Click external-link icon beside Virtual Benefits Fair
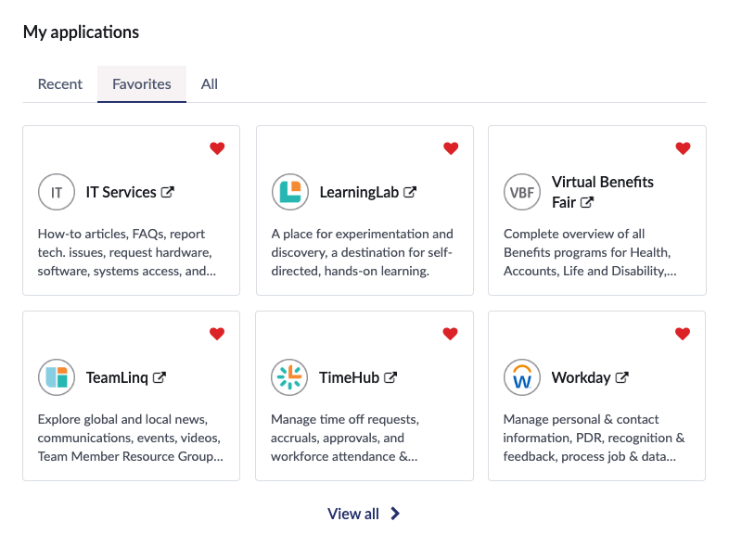 pos(587,202)
